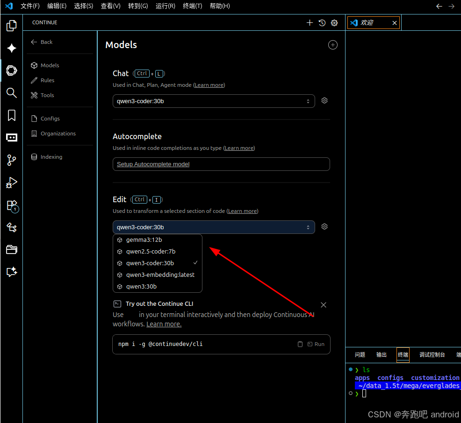The height and width of the screenshot is (423, 461).
Task: Open the 帮助(H) menu
Action: (220, 6)
